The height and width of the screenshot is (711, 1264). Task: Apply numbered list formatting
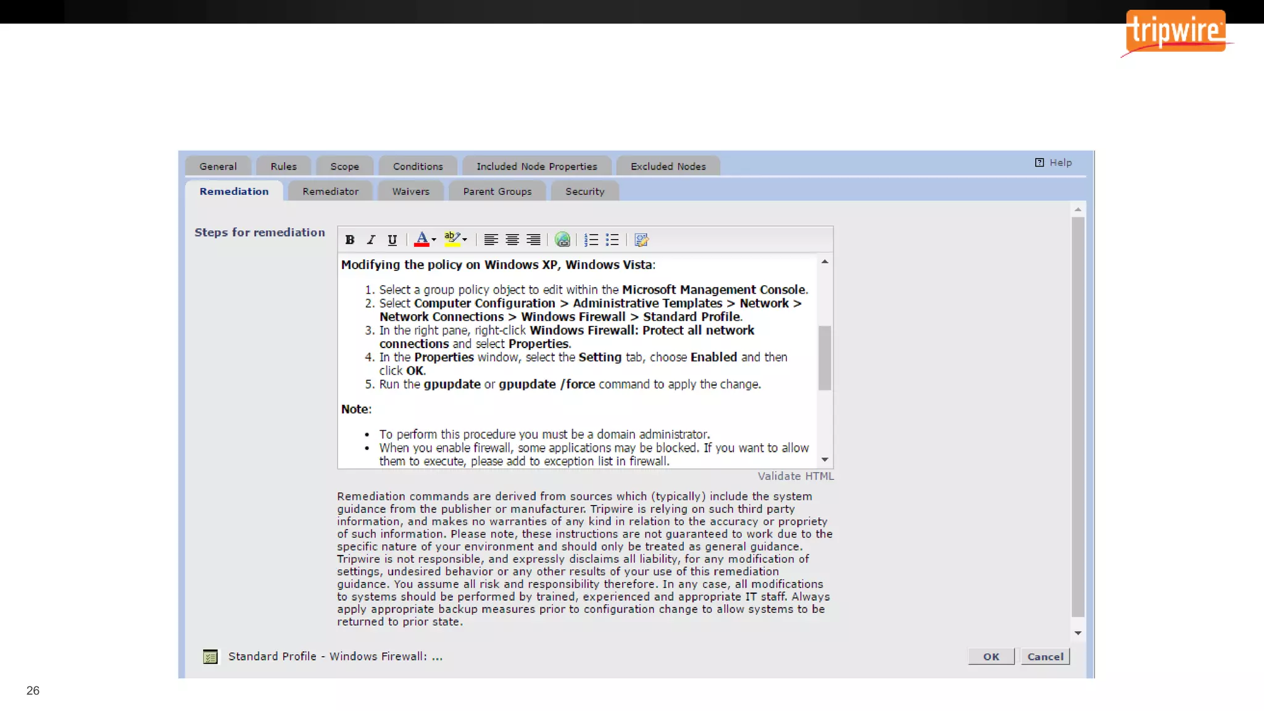tap(591, 240)
